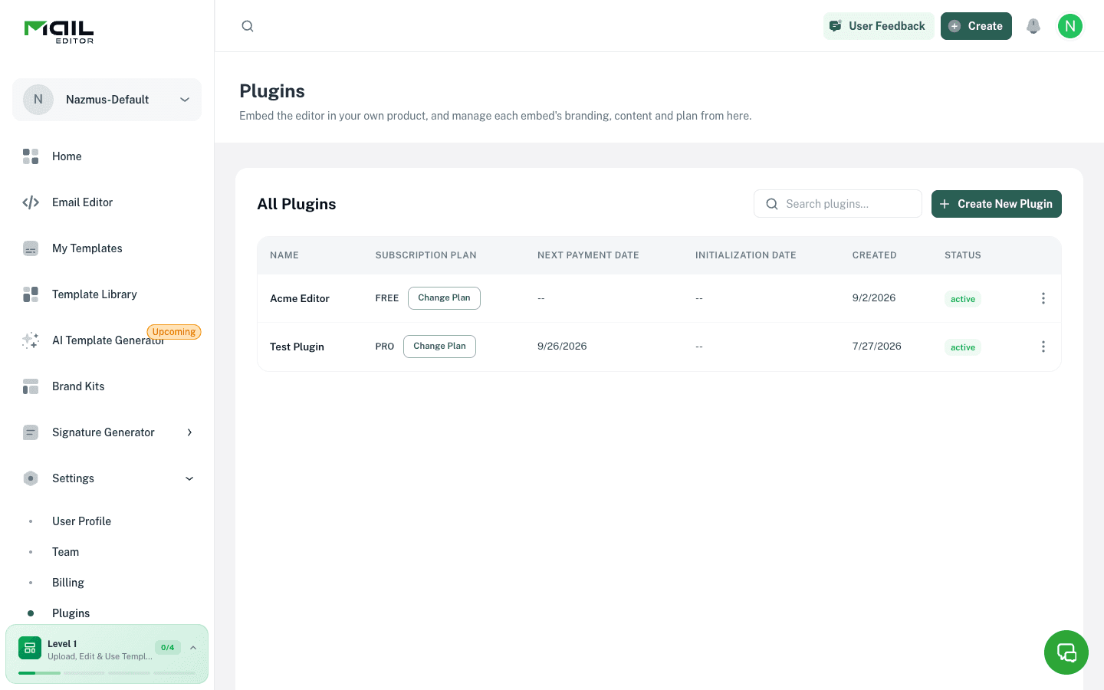The width and height of the screenshot is (1104, 690).
Task: Open actions menu for Test Plugin row
Action: [x=1043, y=347]
